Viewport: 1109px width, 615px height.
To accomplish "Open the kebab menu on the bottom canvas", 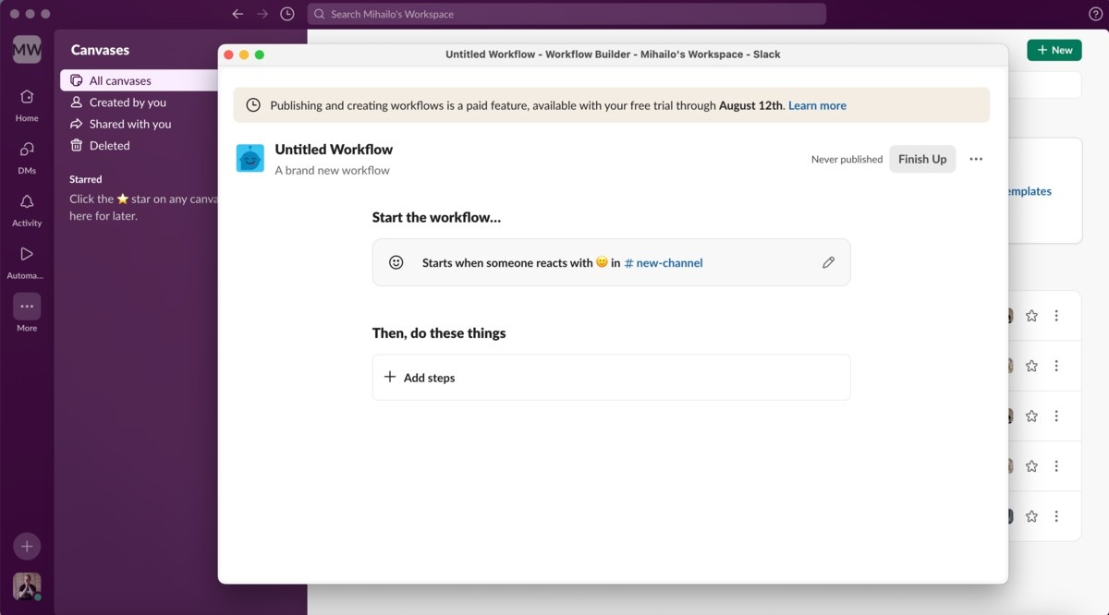I will [x=1056, y=516].
